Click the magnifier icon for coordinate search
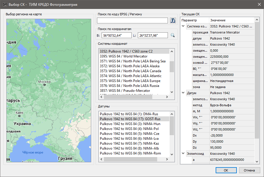Viewport: 264px width, 177px height. click(x=173, y=35)
